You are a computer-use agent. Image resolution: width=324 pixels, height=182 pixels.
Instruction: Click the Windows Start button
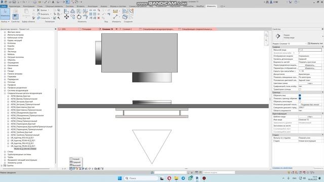[119, 178]
